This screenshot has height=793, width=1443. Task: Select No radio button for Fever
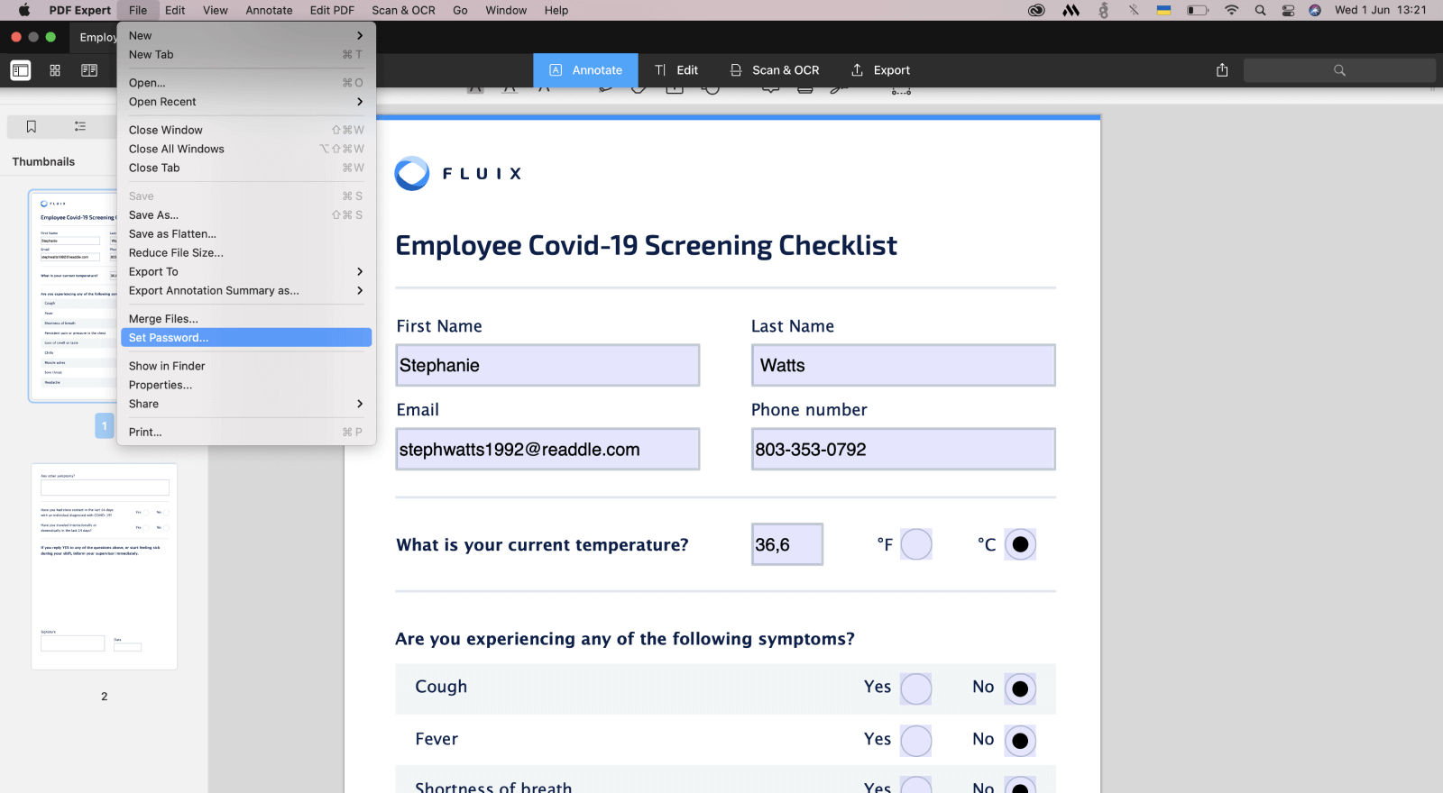point(1020,741)
